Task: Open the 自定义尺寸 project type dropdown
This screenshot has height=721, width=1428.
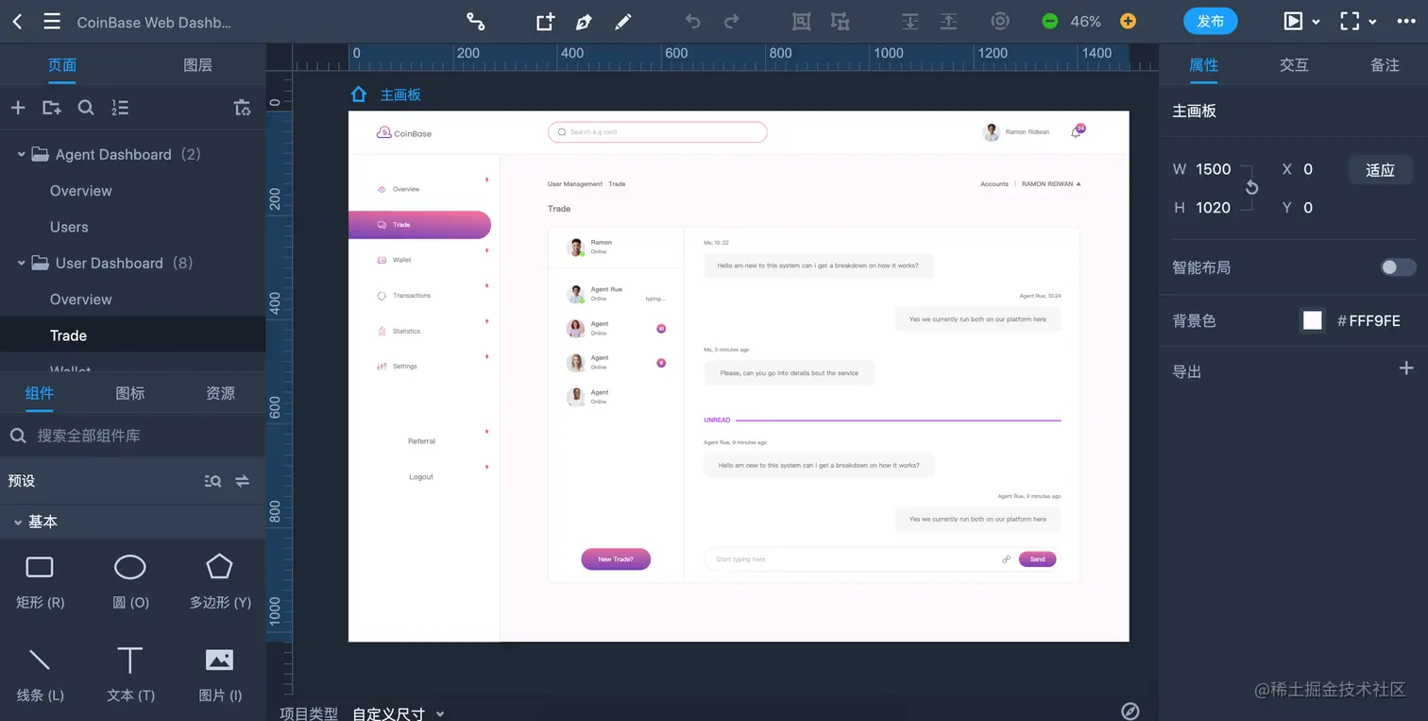Action: click(399, 713)
